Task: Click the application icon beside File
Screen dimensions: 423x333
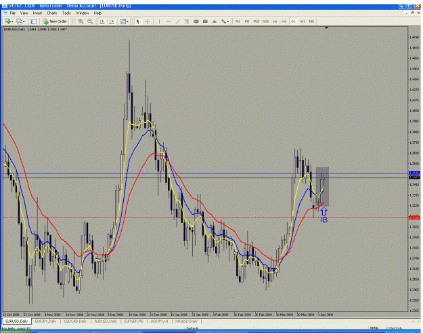Action: (x=5, y=13)
